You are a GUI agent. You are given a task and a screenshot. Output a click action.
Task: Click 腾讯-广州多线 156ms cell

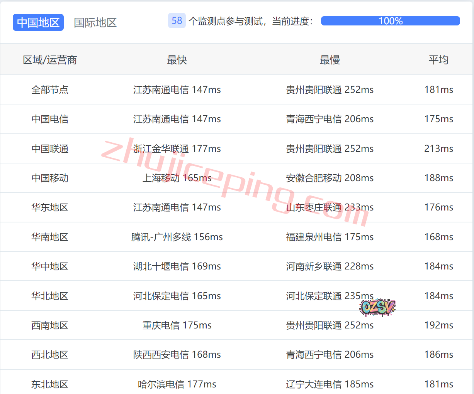pos(177,237)
